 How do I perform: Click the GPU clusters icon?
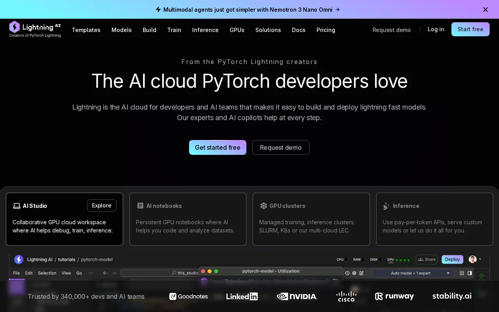pyautogui.click(x=264, y=206)
